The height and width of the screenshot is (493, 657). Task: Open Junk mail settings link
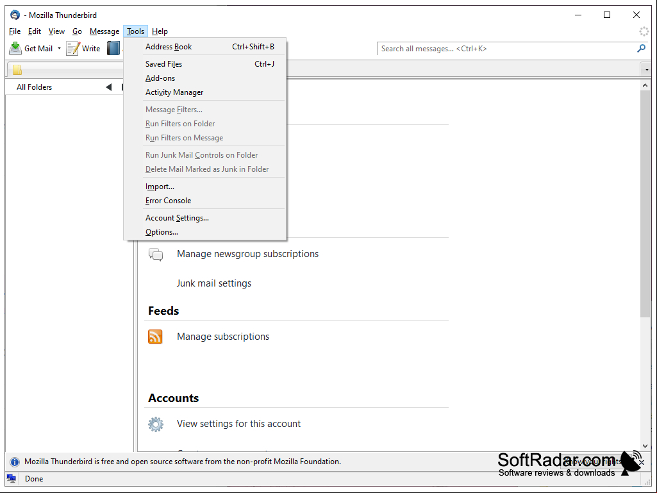(213, 283)
